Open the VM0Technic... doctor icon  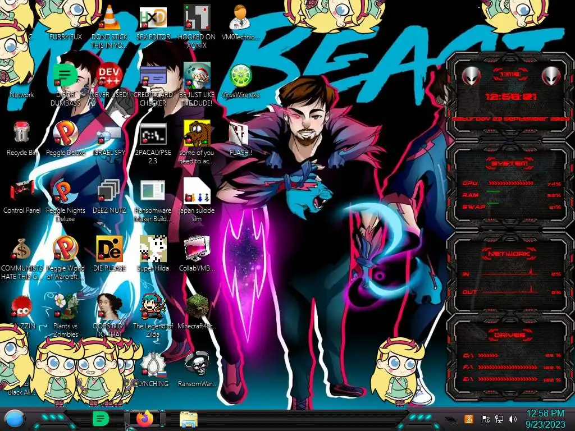pyautogui.click(x=240, y=17)
